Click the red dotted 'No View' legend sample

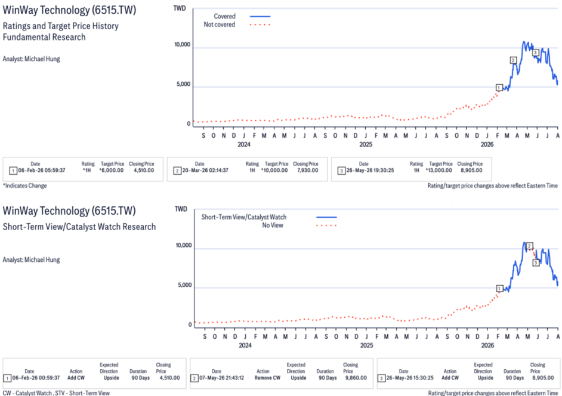click(x=326, y=225)
